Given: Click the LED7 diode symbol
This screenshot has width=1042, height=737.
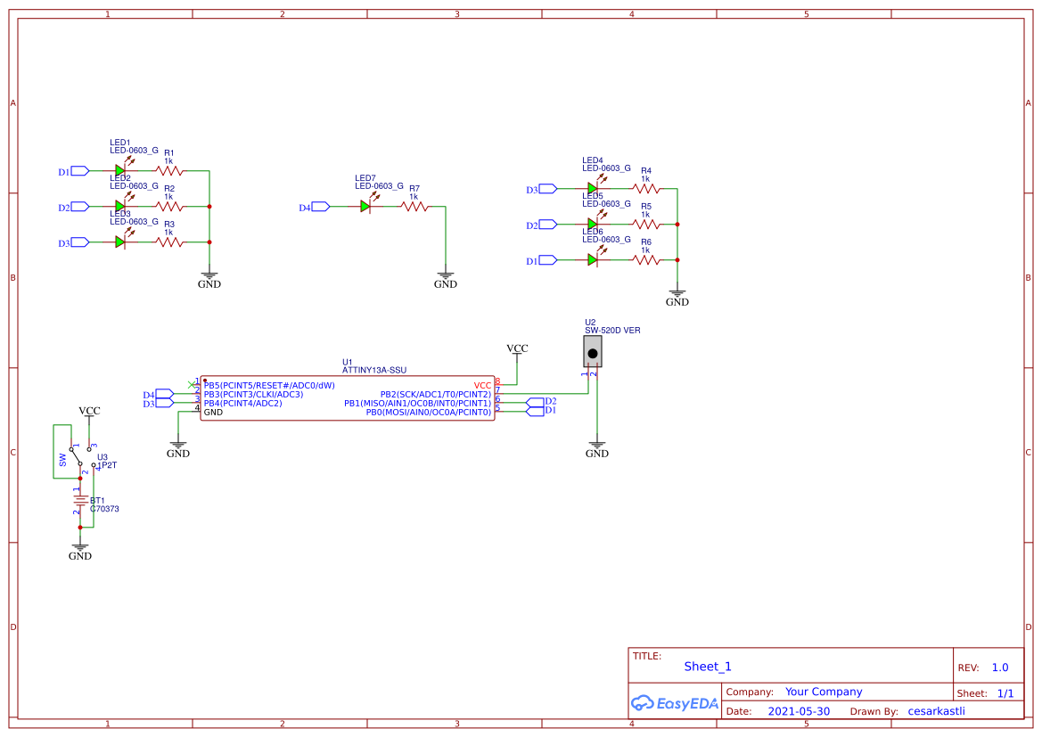Looking at the screenshot, I should 365,207.
